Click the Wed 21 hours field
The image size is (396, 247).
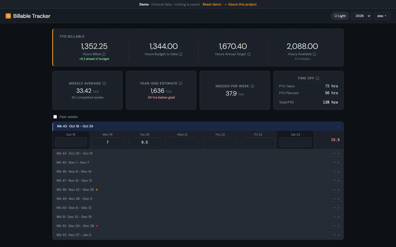[x=182, y=142]
